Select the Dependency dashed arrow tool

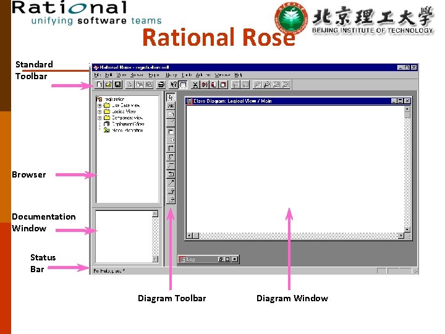(x=171, y=182)
